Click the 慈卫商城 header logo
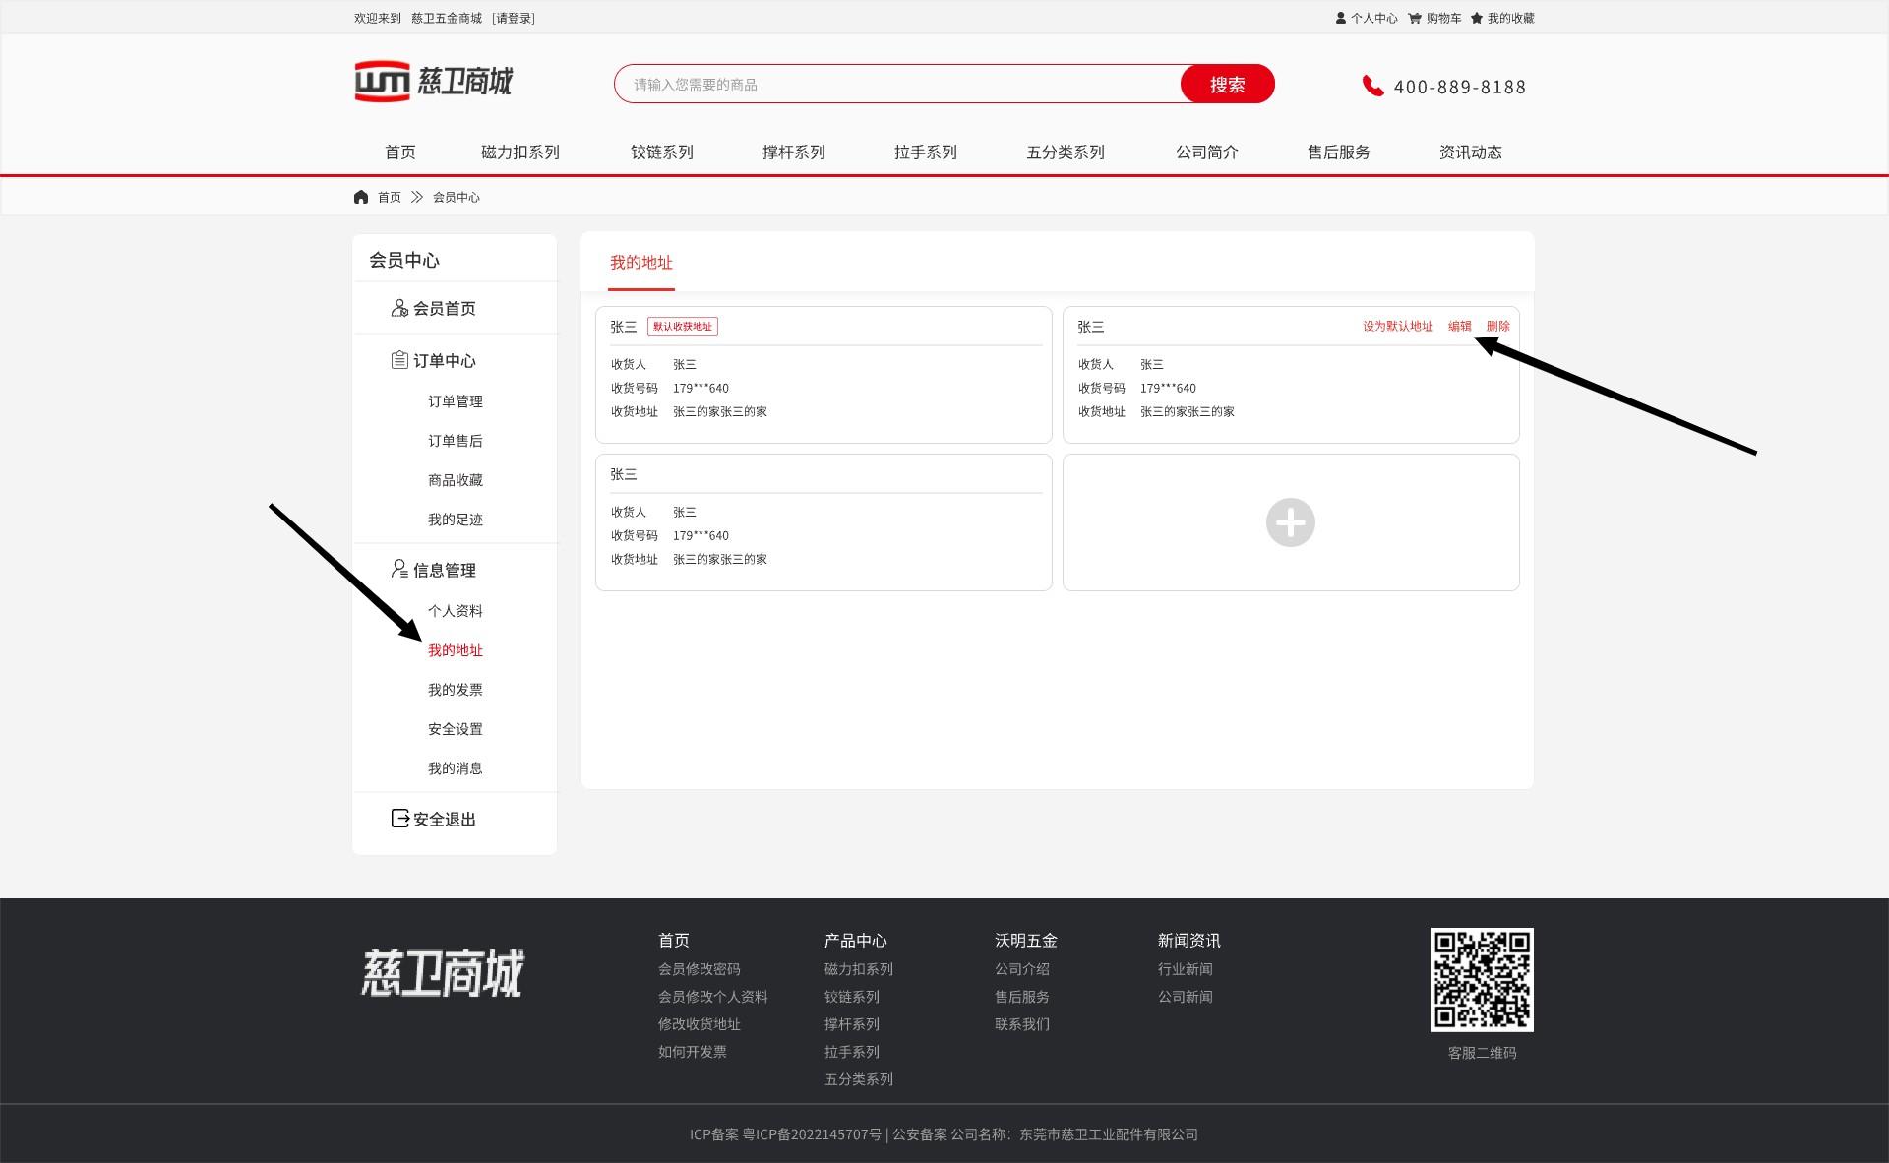Screen dimensions: 1889x1163 click(x=434, y=82)
